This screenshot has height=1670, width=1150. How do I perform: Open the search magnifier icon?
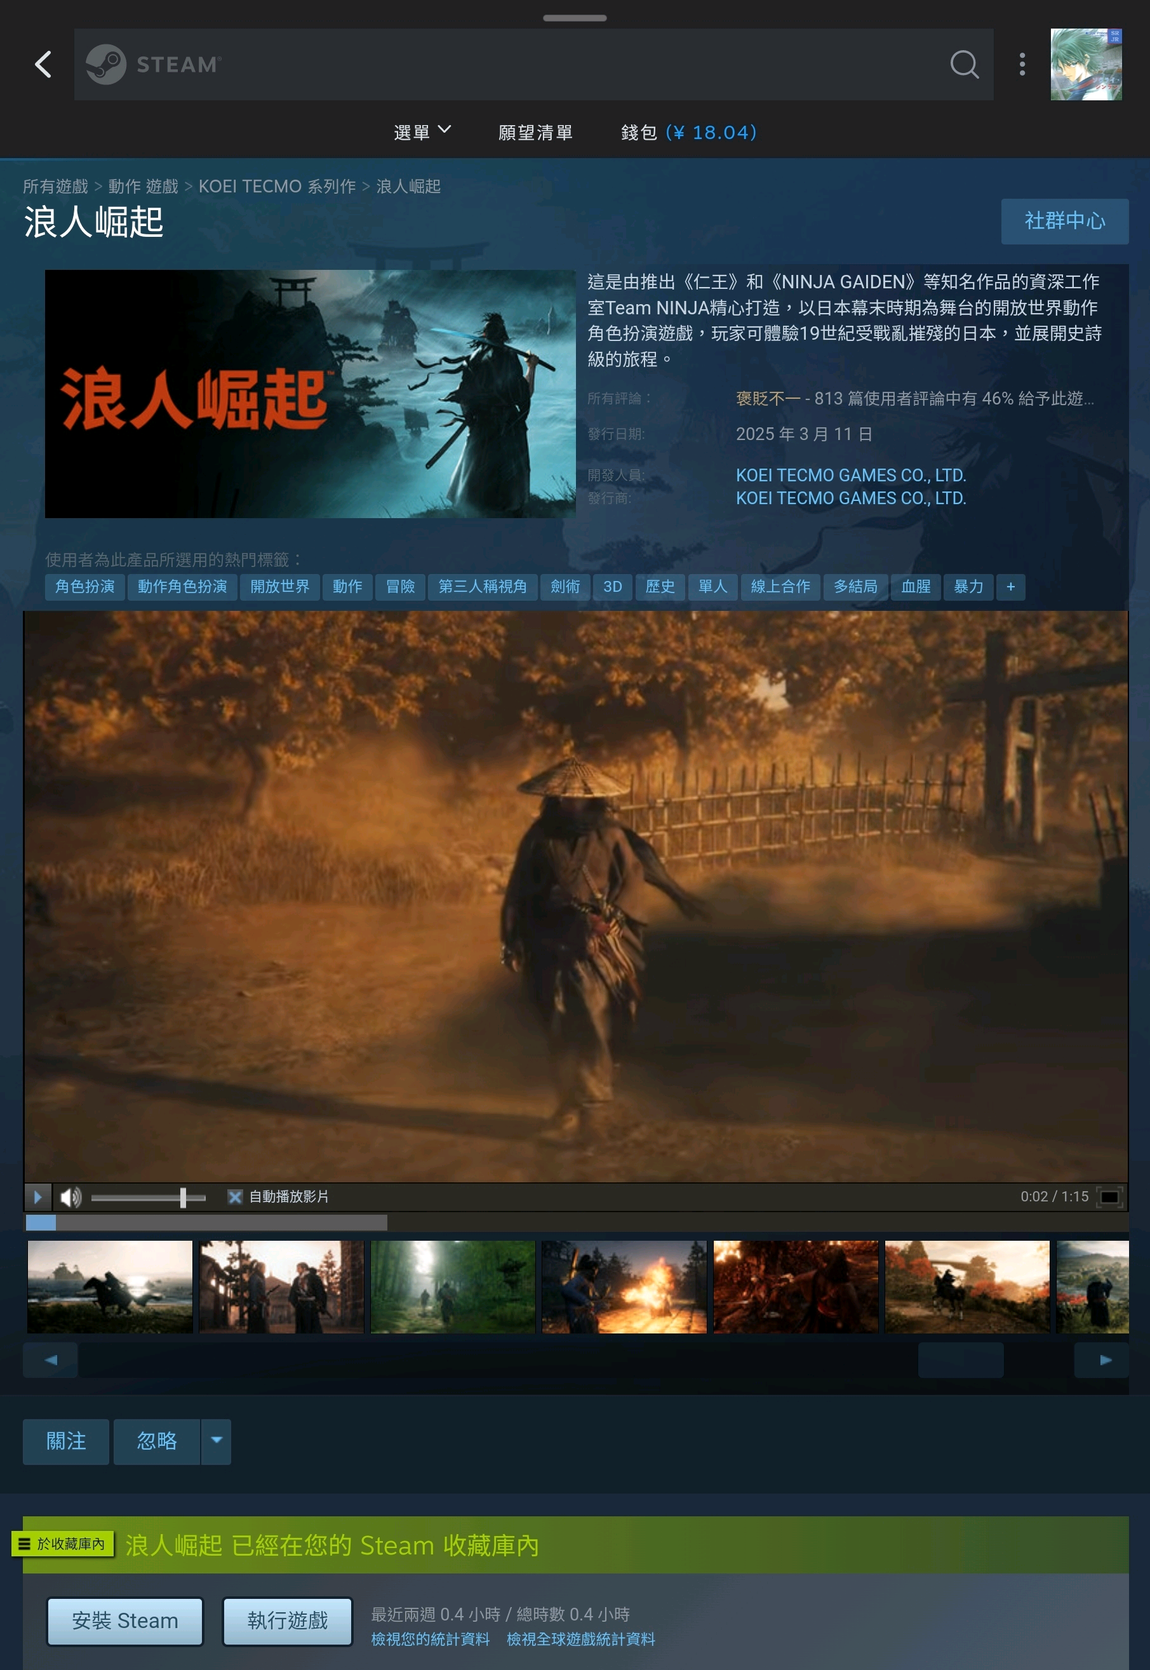pyautogui.click(x=964, y=64)
